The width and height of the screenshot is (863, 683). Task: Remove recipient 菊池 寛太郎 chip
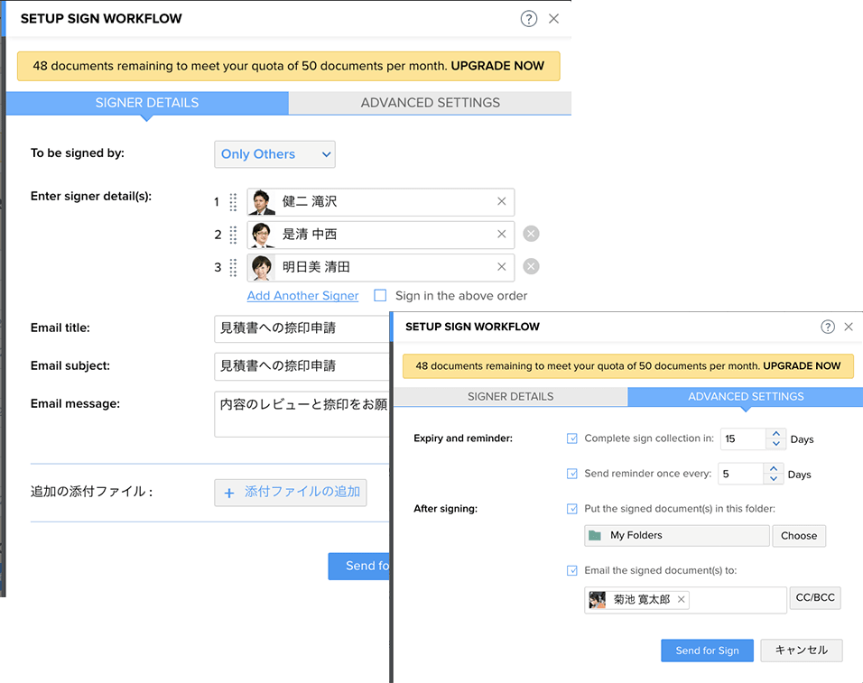[682, 599]
